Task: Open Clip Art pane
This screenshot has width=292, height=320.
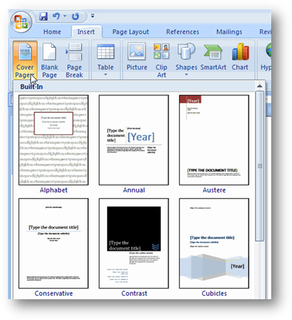Action: click(x=161, y=60)
